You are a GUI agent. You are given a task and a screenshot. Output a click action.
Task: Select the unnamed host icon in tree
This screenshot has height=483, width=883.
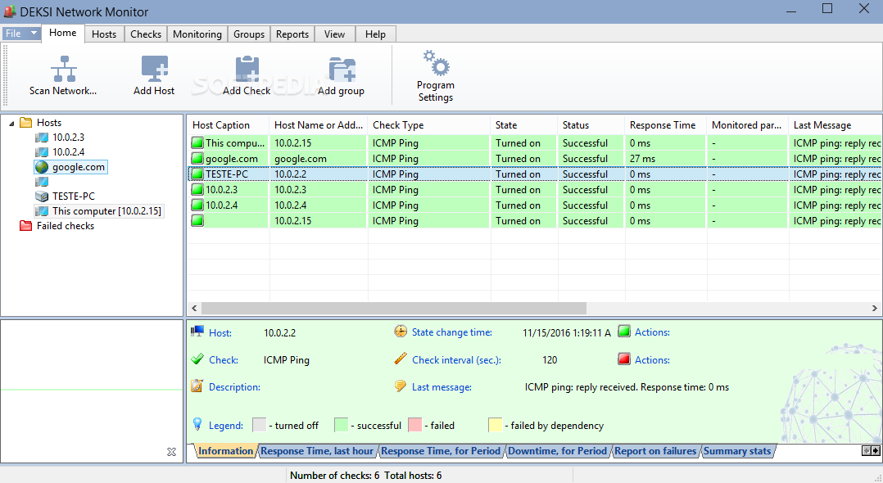tap(42, 182)
